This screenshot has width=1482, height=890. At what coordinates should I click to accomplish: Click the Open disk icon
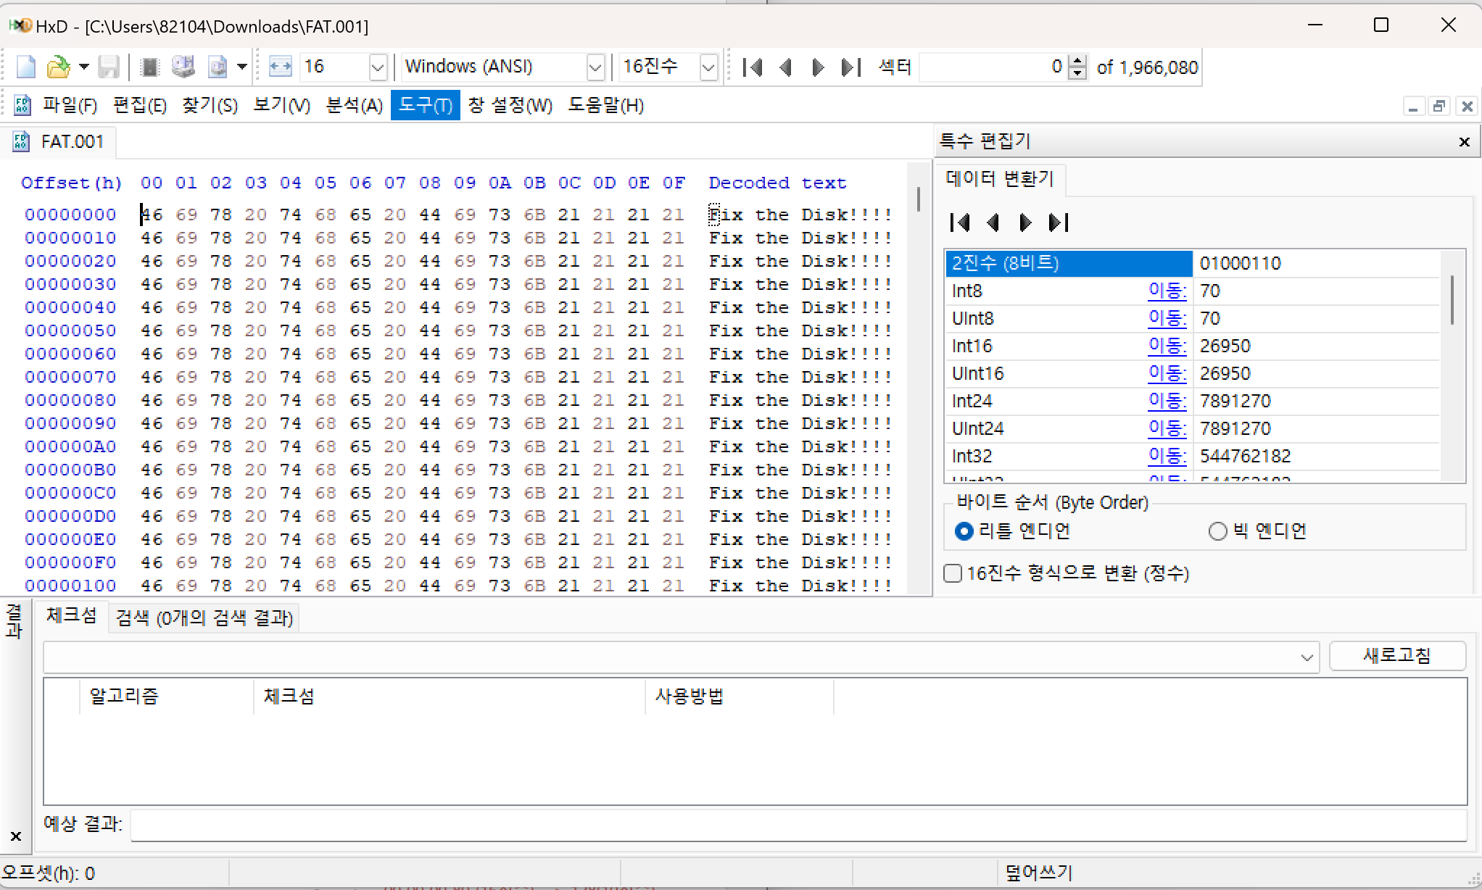tap(183, 67)
